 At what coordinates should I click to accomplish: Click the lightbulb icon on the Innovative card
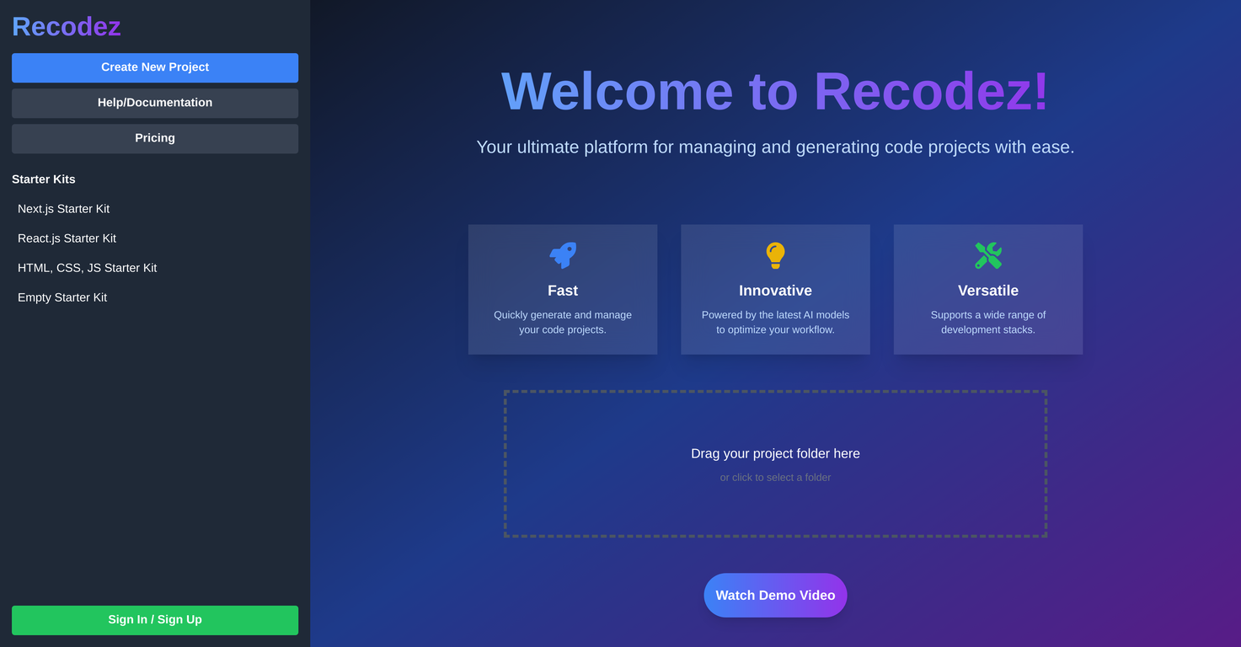pos(774,255)
